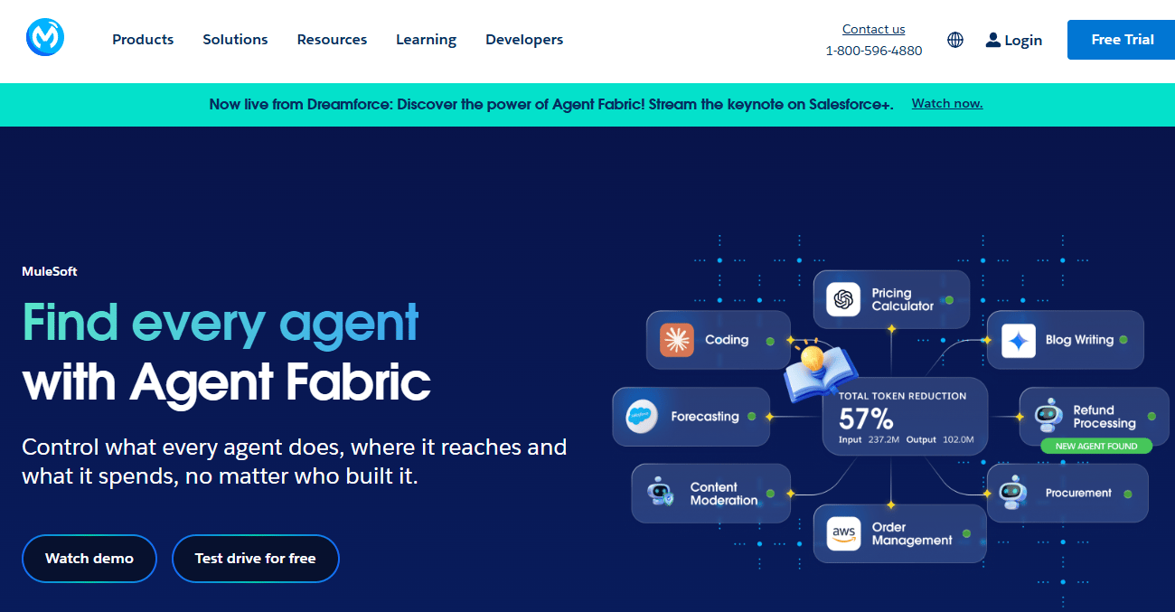
Task: Click the Gemini icon on Blog Writing
Action: [1018, 341]
